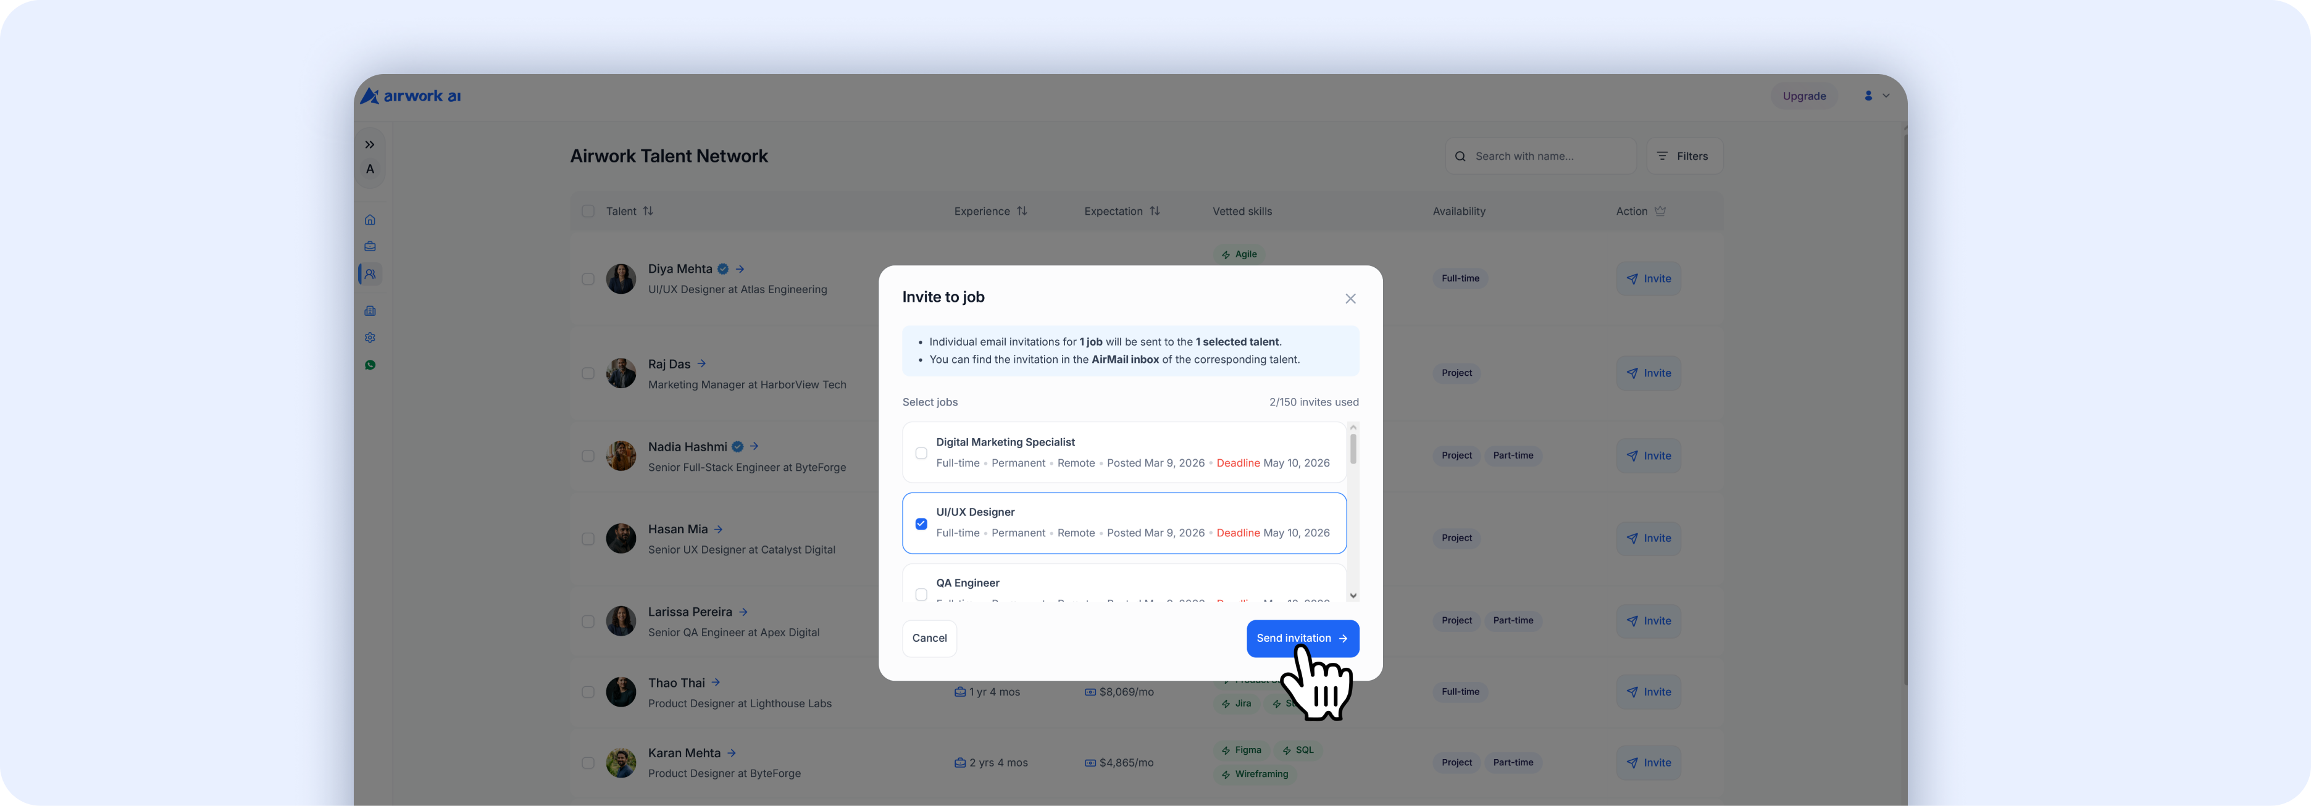Close the Invite to job dialog
2311x806 pixels.
pyautogui.click(x=1350, y=299)
